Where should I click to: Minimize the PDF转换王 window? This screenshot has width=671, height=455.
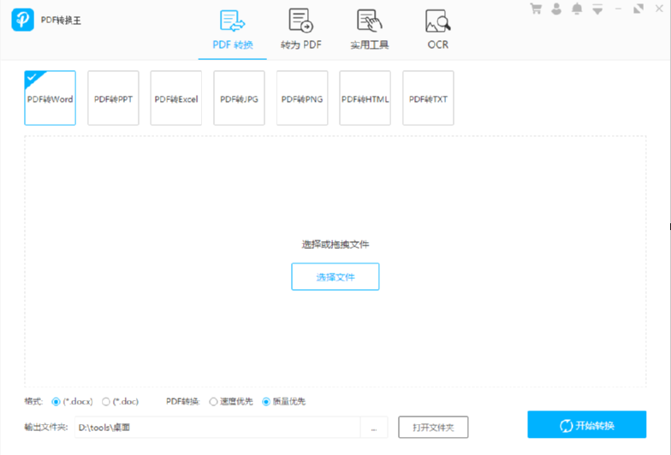pyautogui.click(x=618, y=9)
